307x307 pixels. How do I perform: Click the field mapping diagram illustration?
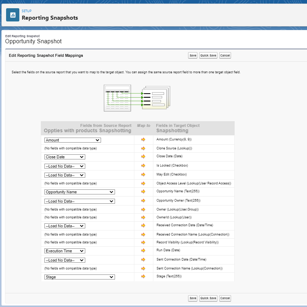click(x=137, y=98)
